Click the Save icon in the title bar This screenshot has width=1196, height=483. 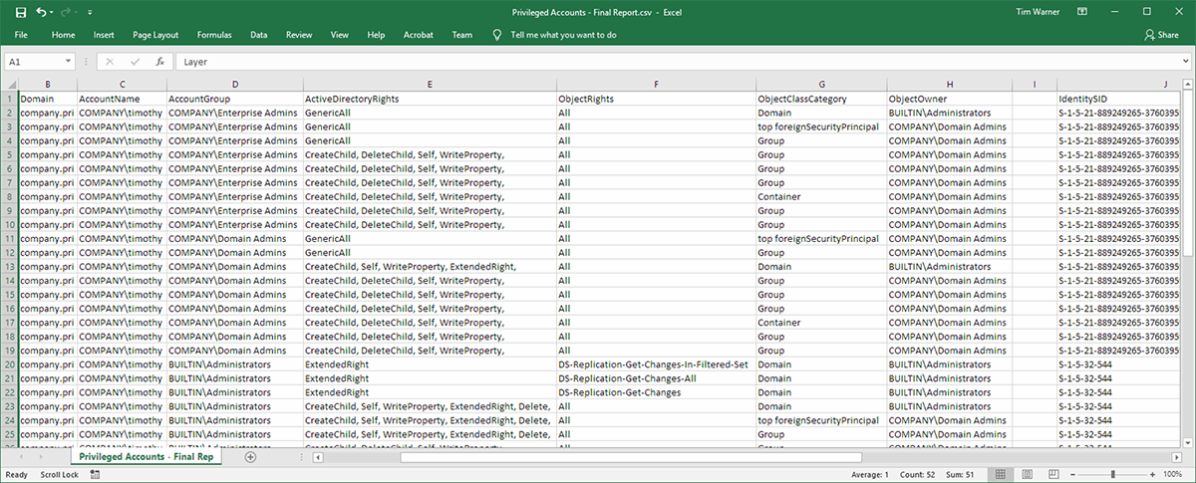pos(21,12)
